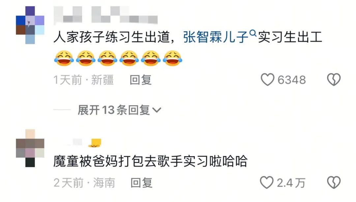
Task: Like the comment with 6348 likes
Action: 267,80
